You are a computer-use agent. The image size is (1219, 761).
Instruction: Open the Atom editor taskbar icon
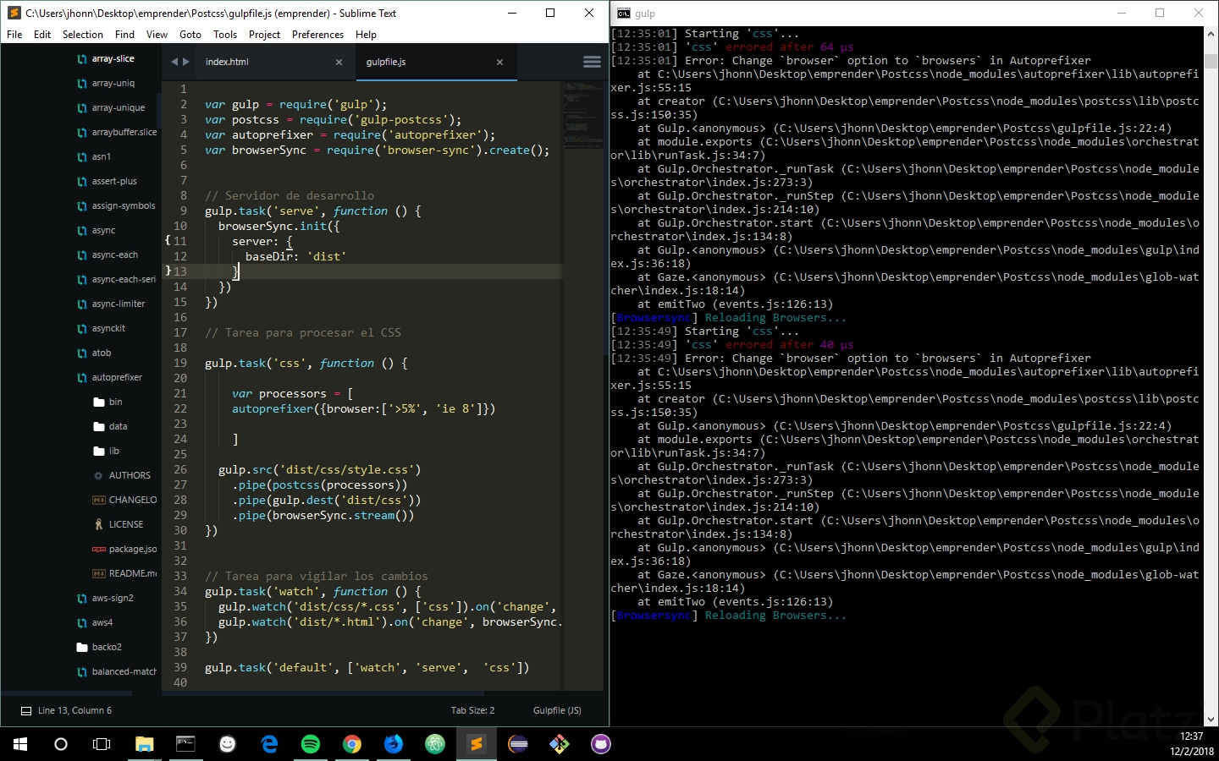435,744
